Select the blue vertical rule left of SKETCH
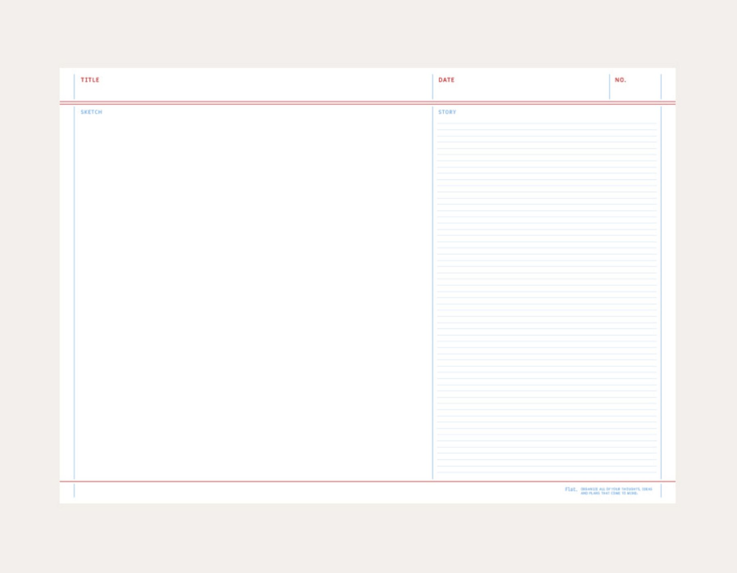Viewport: 737px width, 573px height. 74,286
